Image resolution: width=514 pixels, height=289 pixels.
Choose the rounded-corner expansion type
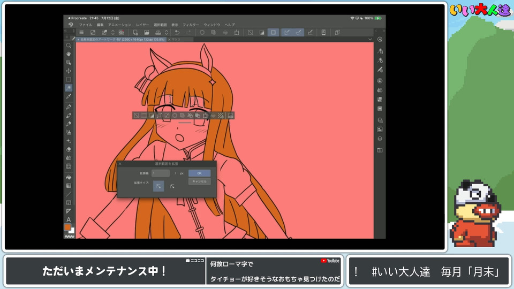[172, 186]
